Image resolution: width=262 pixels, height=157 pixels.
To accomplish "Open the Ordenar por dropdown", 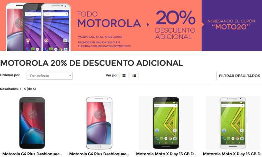I will (50, 76).
